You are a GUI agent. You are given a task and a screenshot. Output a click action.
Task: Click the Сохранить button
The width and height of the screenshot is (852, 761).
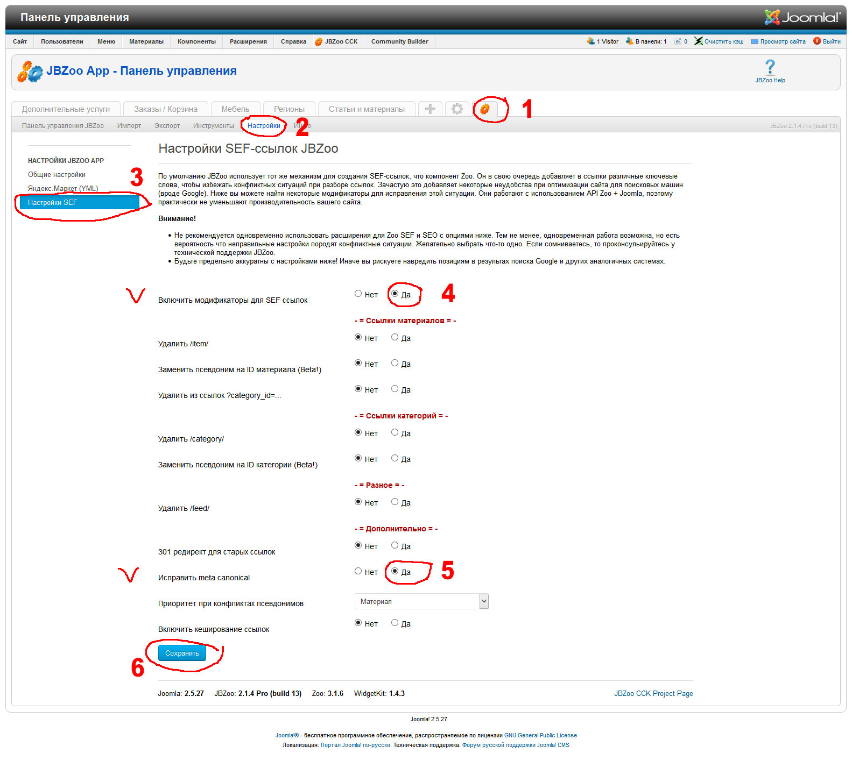tap(182, 653)
